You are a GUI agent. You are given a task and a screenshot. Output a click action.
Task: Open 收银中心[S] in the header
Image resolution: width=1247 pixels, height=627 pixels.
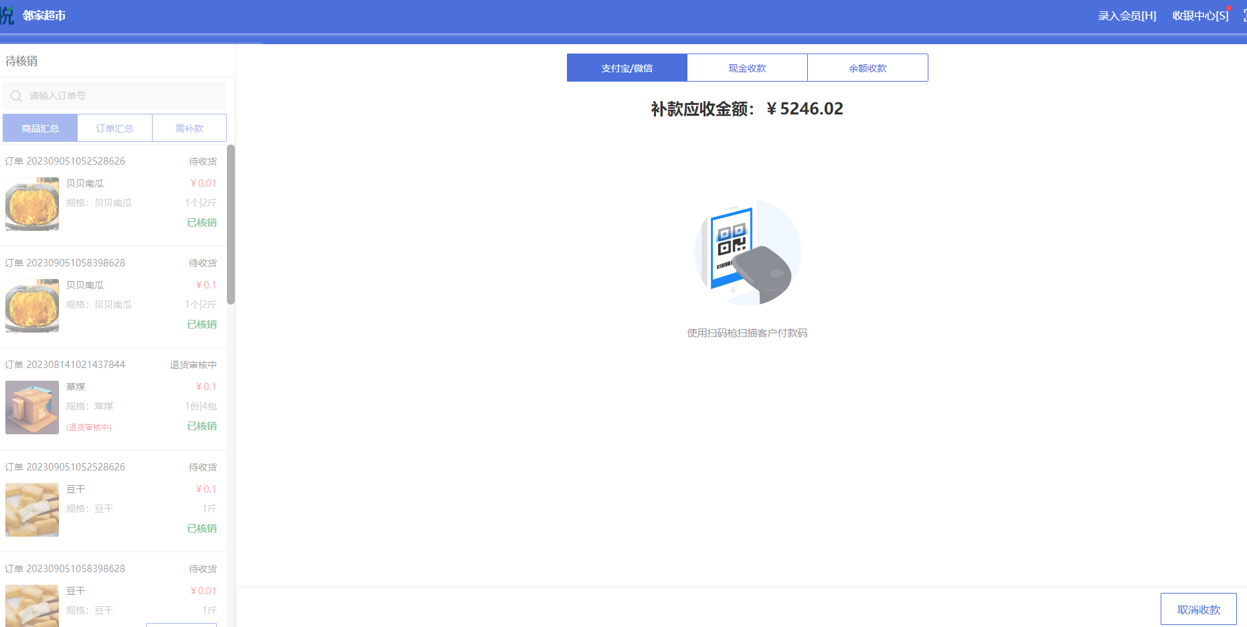[1201, 15]
